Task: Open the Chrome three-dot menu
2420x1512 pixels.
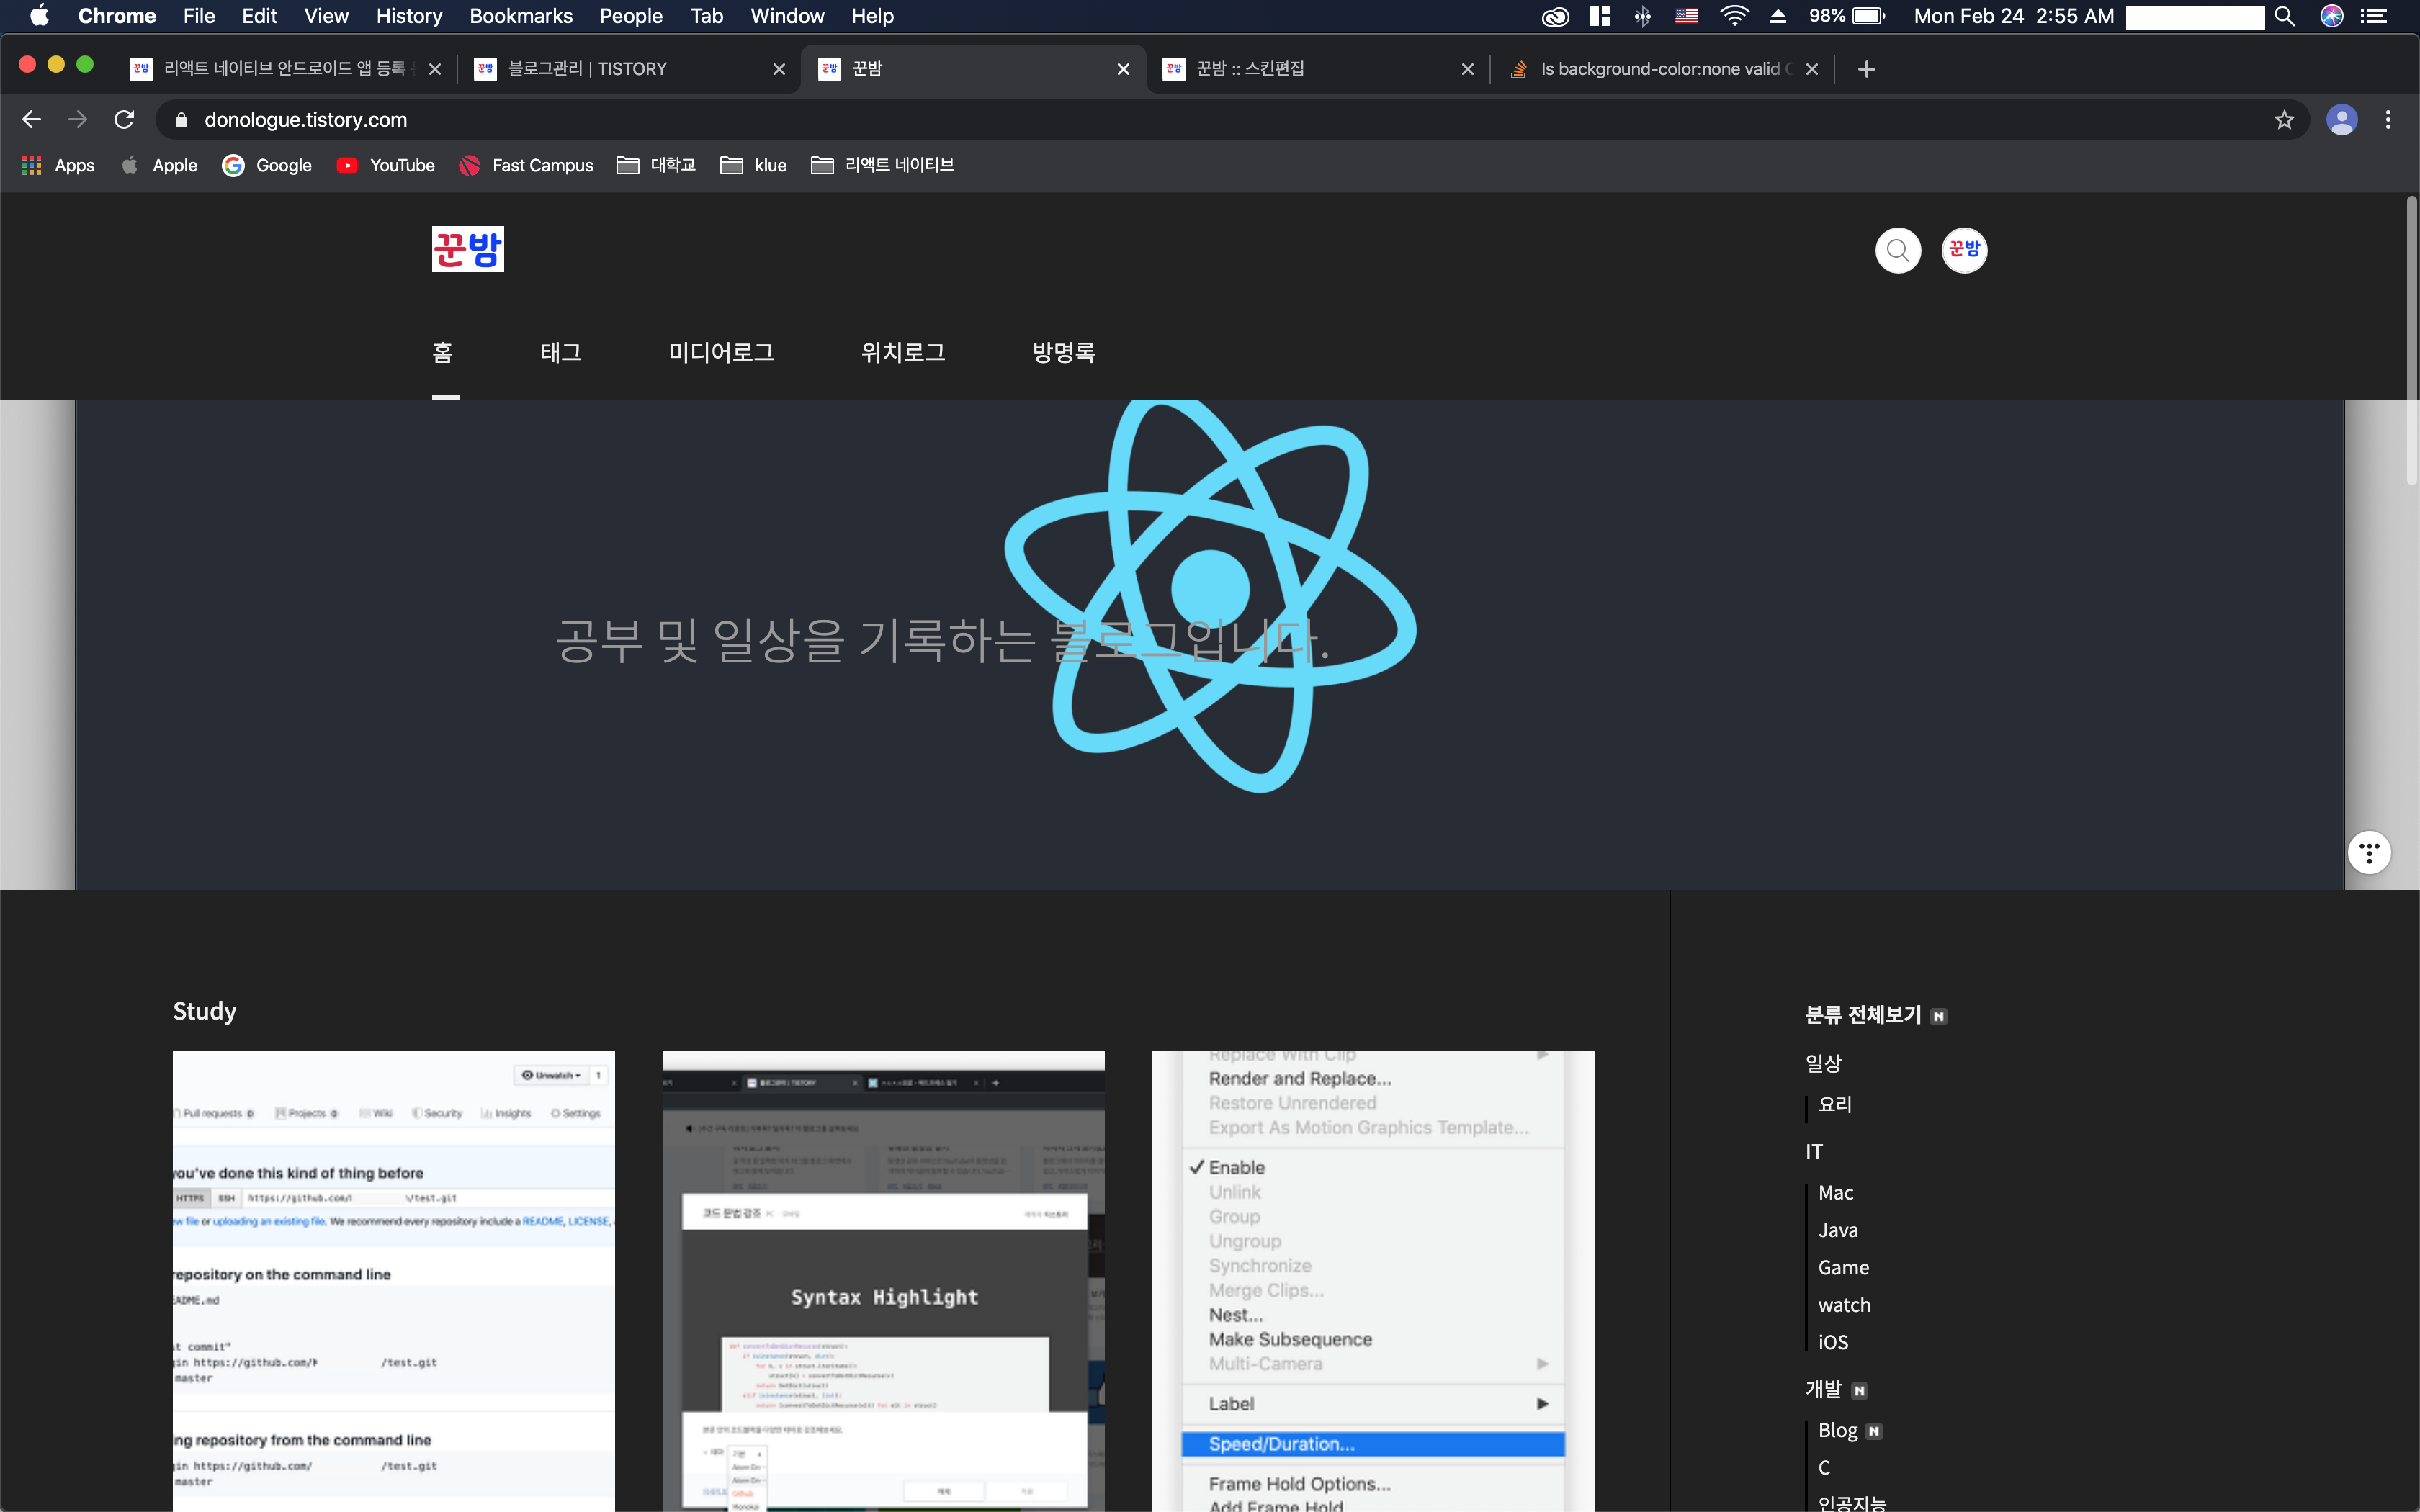Action: coord(2387,120)
